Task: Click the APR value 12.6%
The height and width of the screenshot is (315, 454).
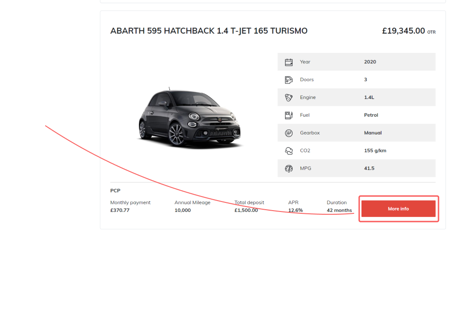Action: [296, 211]
